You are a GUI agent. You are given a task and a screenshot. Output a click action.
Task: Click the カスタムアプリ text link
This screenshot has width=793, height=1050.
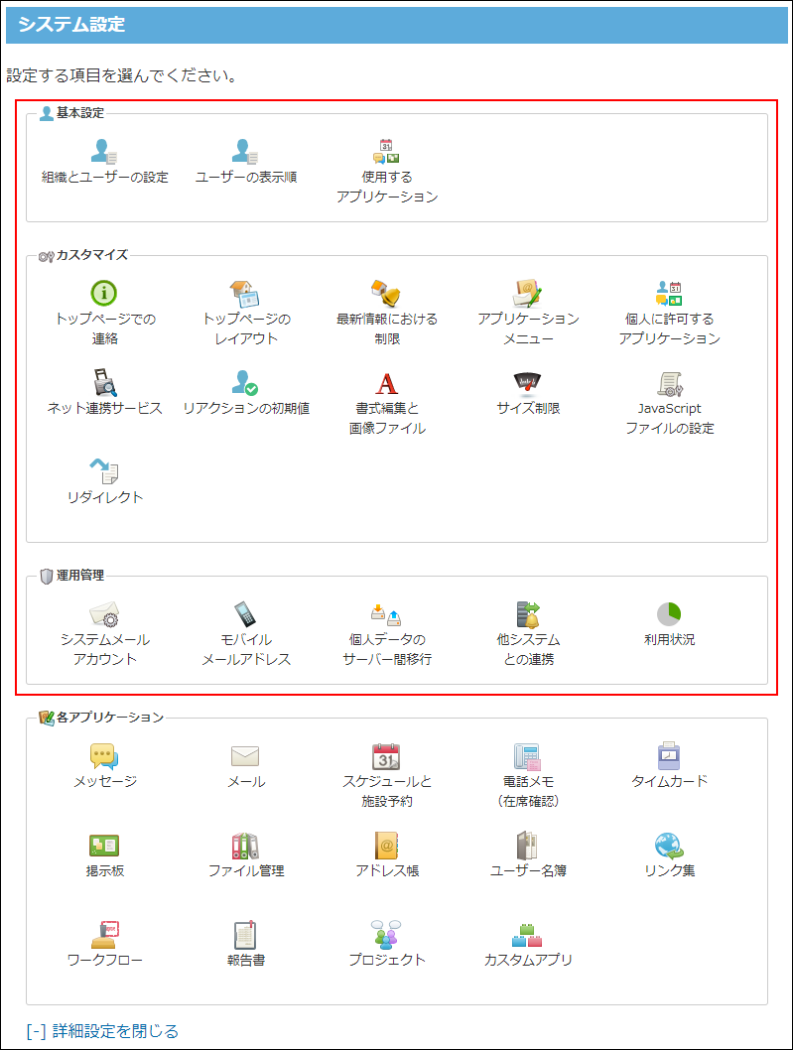coord(528,961)
